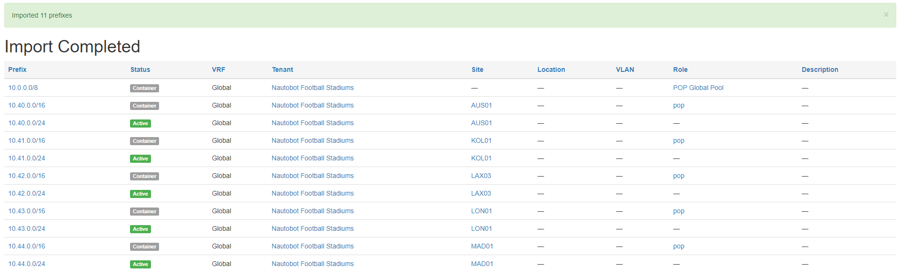Screen dimensions: 901x277
Task: Open prefix 10.41.0.0/24
Action: pyautogui.click(x=27, y=158)
